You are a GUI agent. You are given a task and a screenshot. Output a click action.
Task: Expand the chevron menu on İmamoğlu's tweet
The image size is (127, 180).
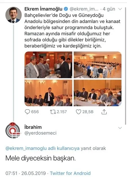pyautogui.click(x=120, y=9)
